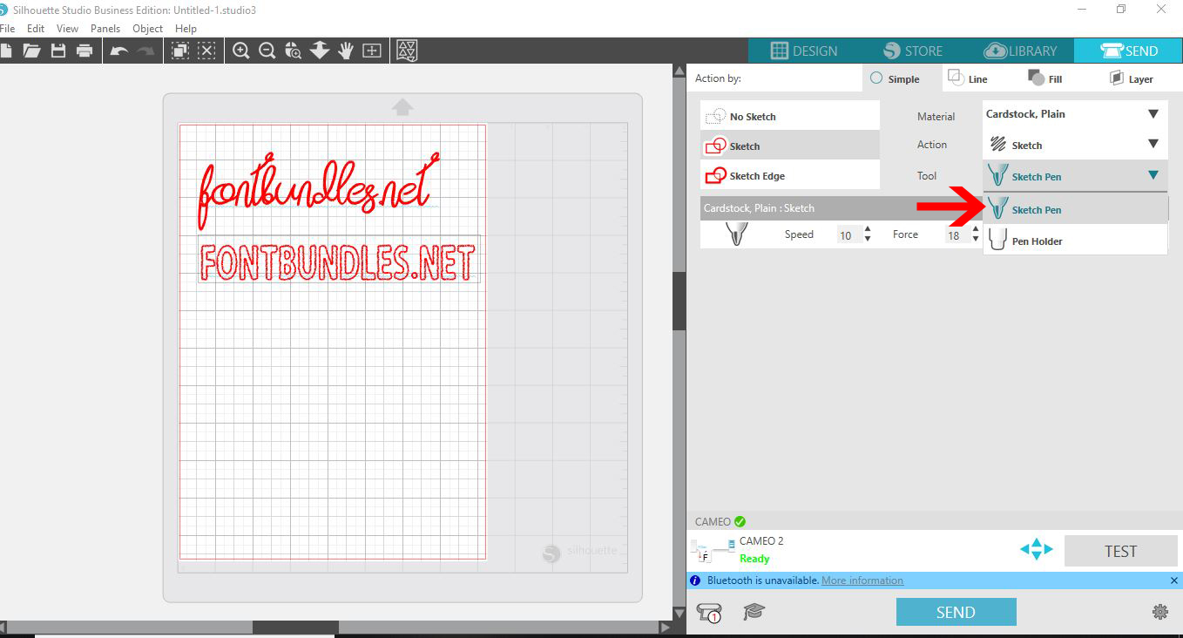Save the document with the floppy icon
The width and height of the screenshot is (1183, 638).
click(58, 51)
